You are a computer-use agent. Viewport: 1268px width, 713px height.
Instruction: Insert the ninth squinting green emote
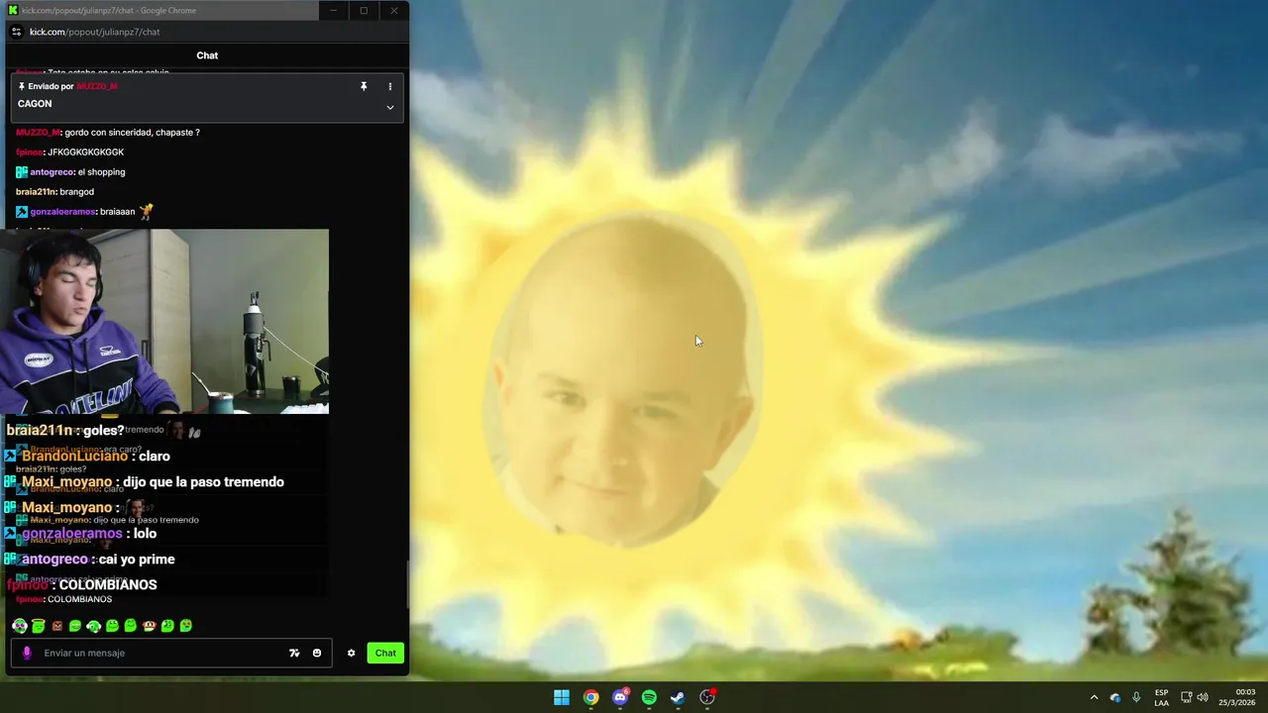pyautogui.click(x=167, y=626)
